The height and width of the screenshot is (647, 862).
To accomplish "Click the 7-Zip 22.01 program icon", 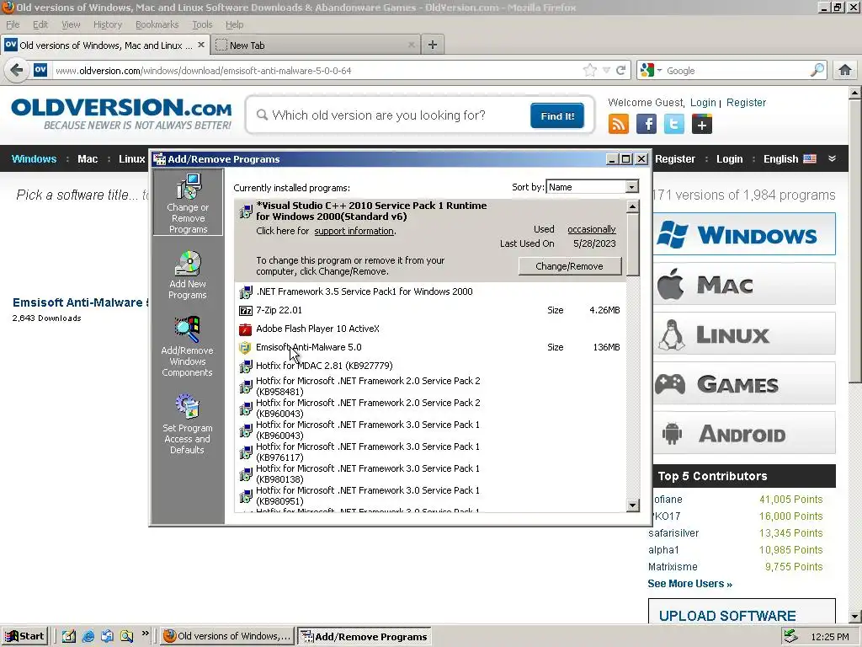I will [245, 311].
